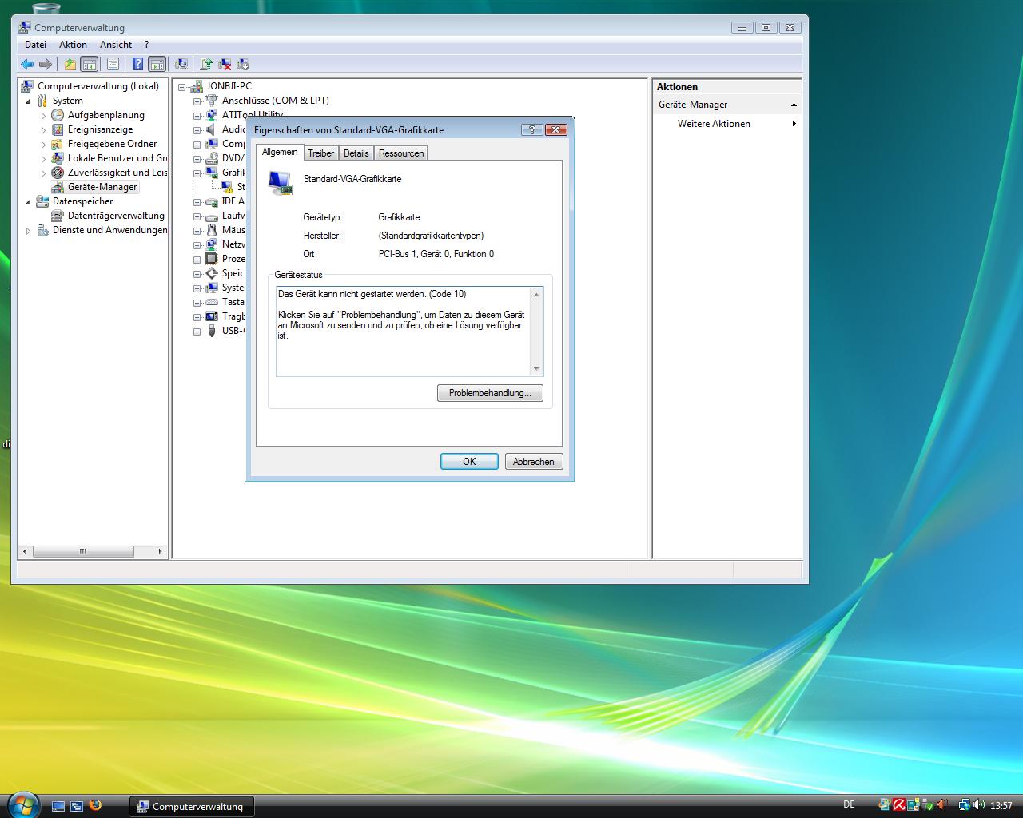The image size is (1023, 818).
Task: Click the Back arrow in the toolbar
Action: 27,64
